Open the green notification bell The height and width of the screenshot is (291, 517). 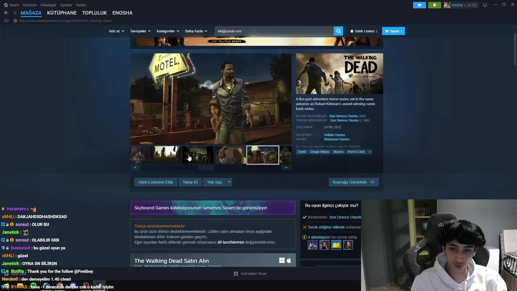click(x=435, y=5)
